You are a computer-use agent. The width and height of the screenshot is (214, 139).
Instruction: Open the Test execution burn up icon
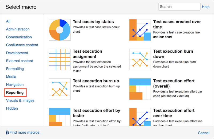(x=60, y=89)
